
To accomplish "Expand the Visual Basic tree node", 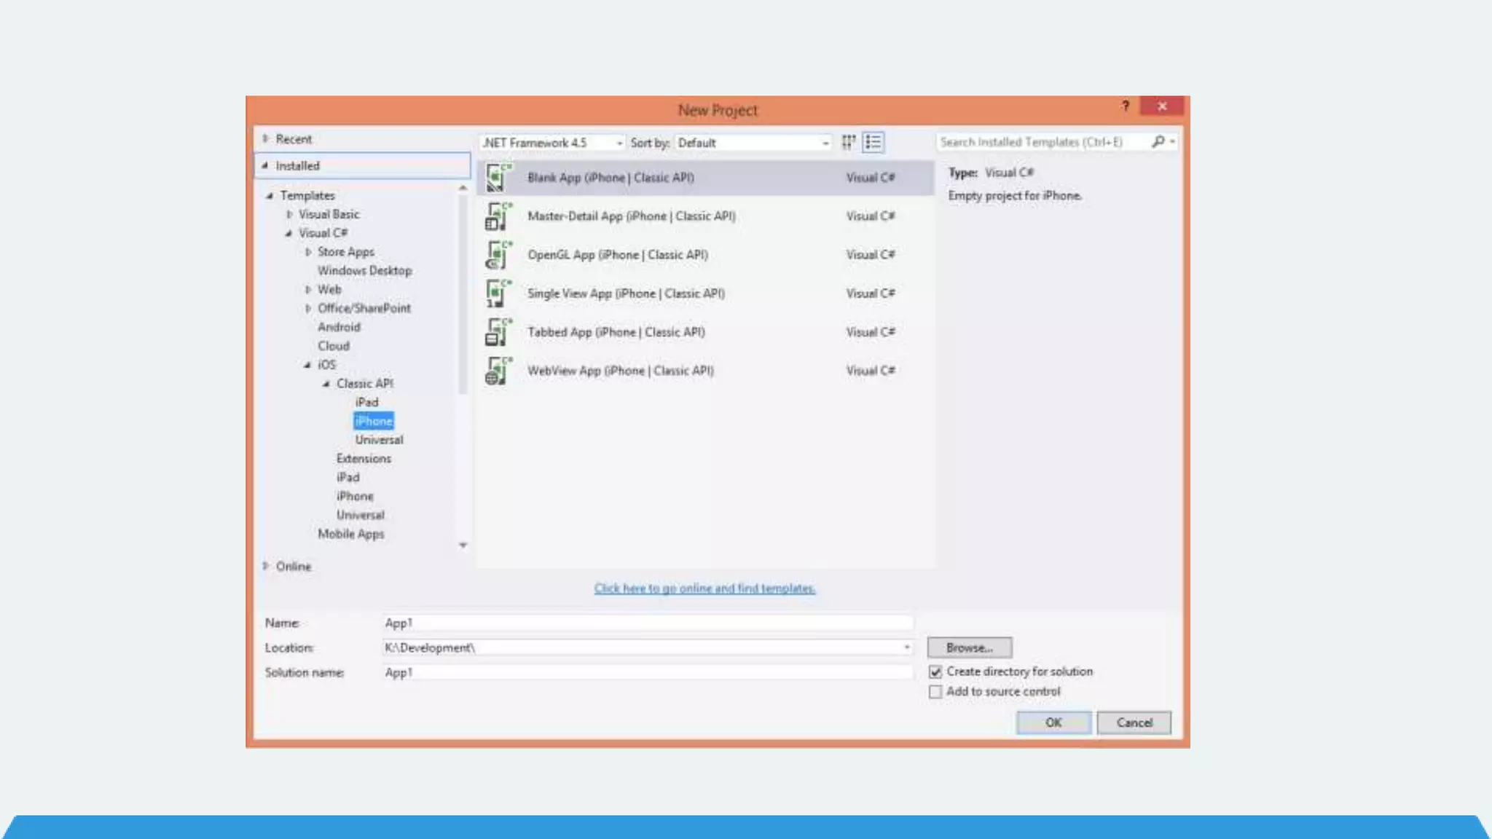I will tap(290, 214).
